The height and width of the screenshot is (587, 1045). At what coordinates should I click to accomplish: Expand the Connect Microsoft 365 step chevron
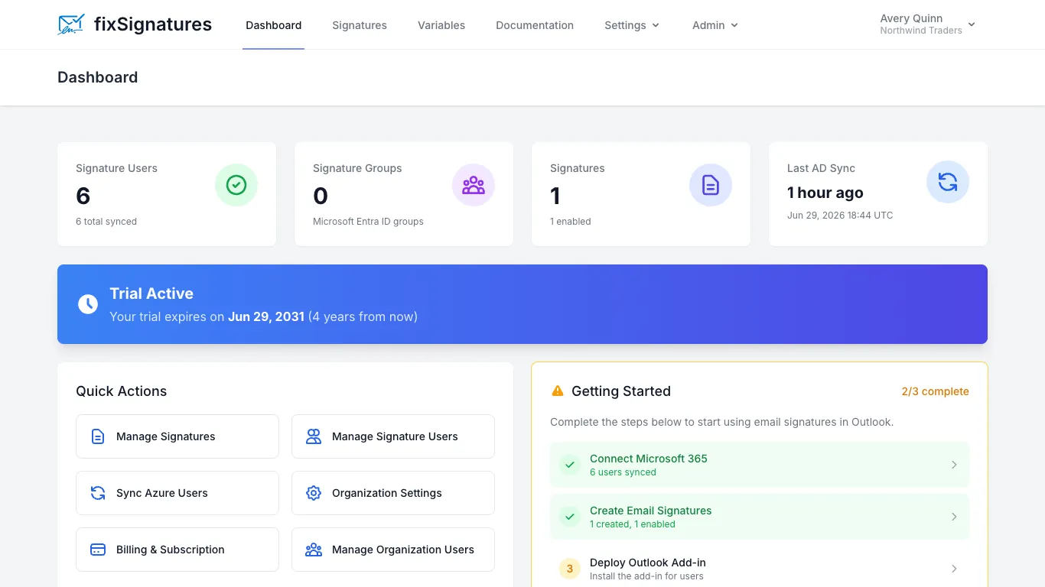954,465
